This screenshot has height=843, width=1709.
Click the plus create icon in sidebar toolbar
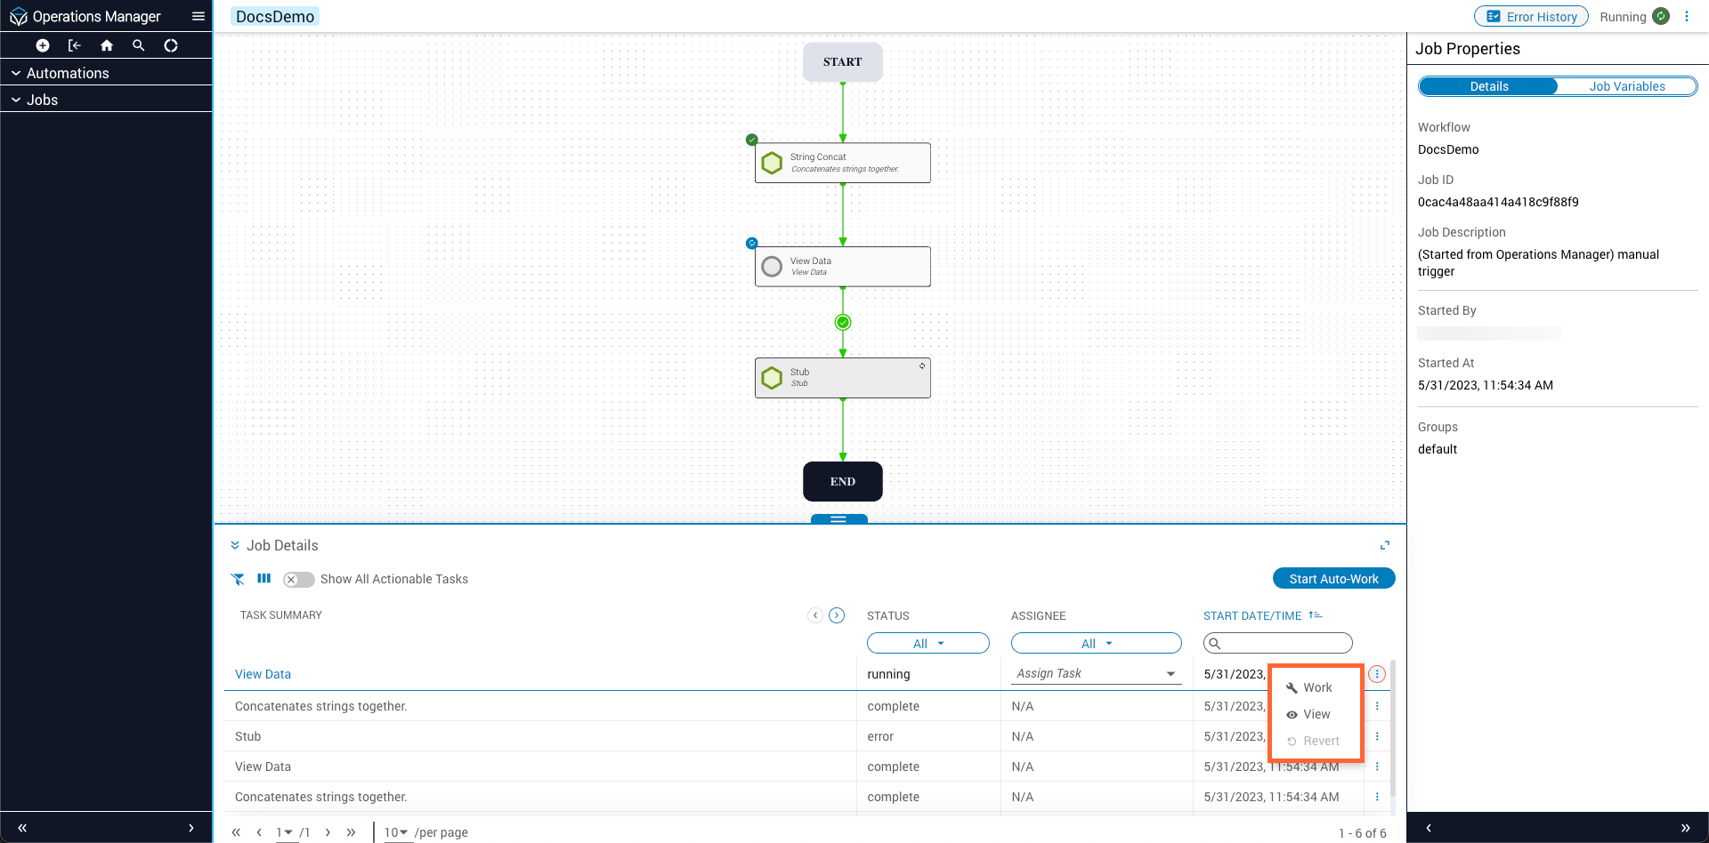(42, 45)
